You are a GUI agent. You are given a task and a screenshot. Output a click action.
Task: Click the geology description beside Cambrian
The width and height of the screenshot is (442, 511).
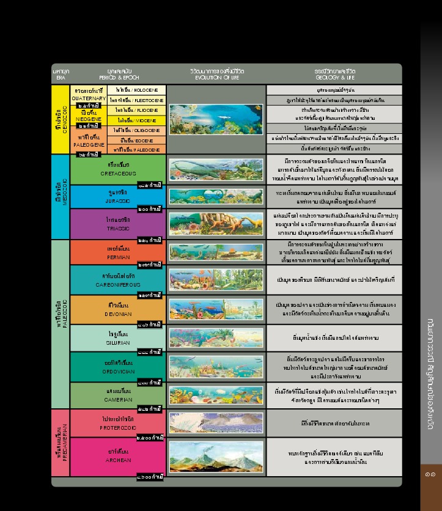[x=334, y=395]
